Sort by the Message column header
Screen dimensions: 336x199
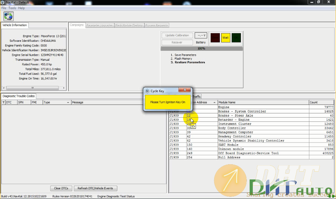(107, 102)
